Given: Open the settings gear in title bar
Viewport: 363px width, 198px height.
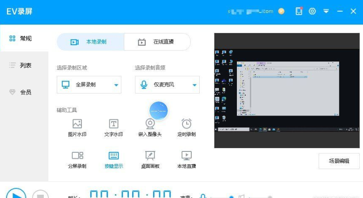Looking at the screenshot, I should pos(312,11).
